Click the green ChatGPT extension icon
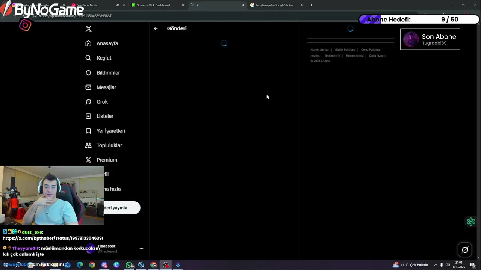The height and width of the screenshot is (270, 481). [x=471, y=222]
